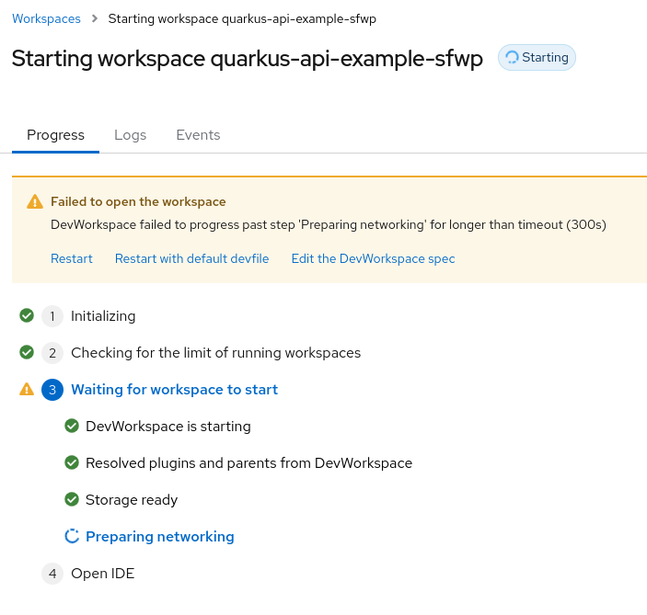Click Restart with default devfile
The image size is (647, 615).
pos(191,258)
